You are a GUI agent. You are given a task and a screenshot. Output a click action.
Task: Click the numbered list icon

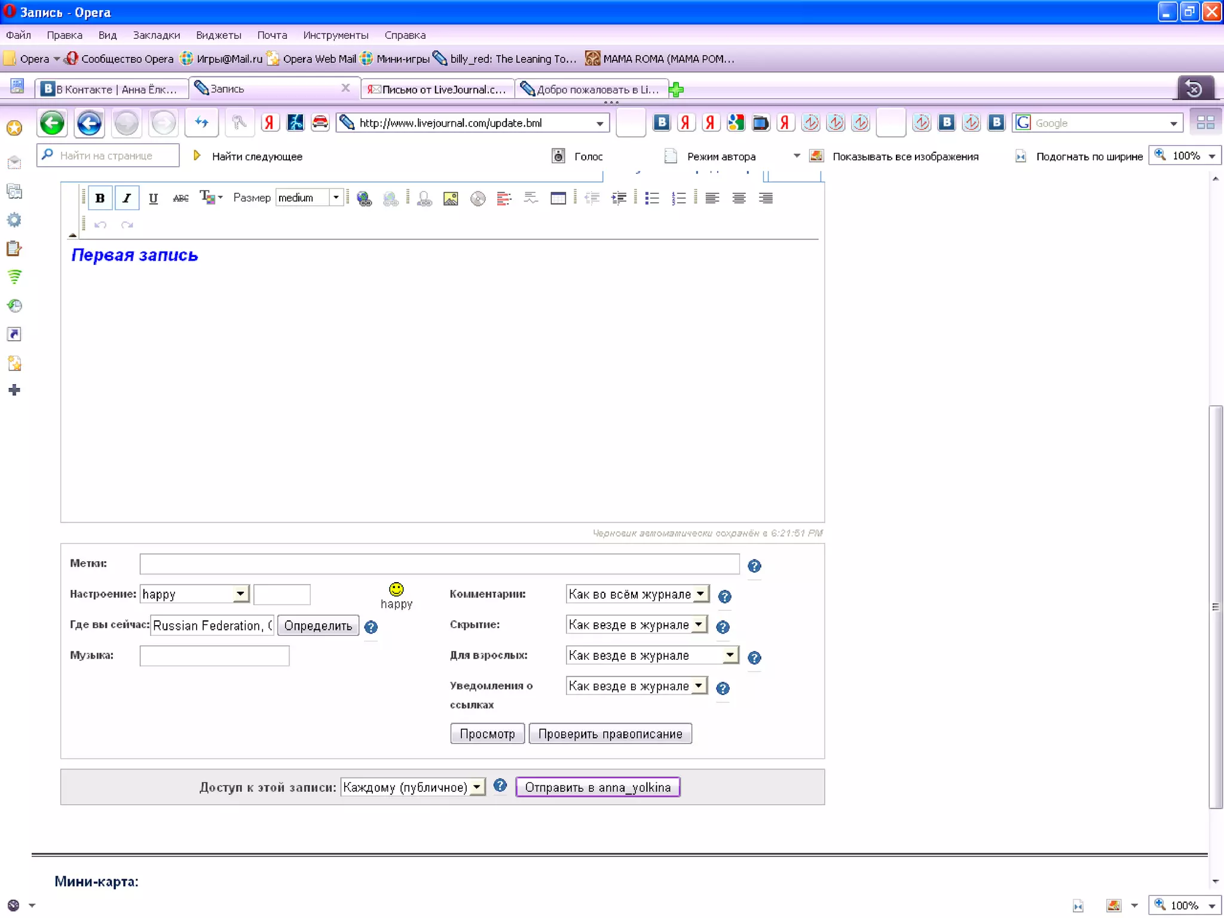click(x=678, y=198)
